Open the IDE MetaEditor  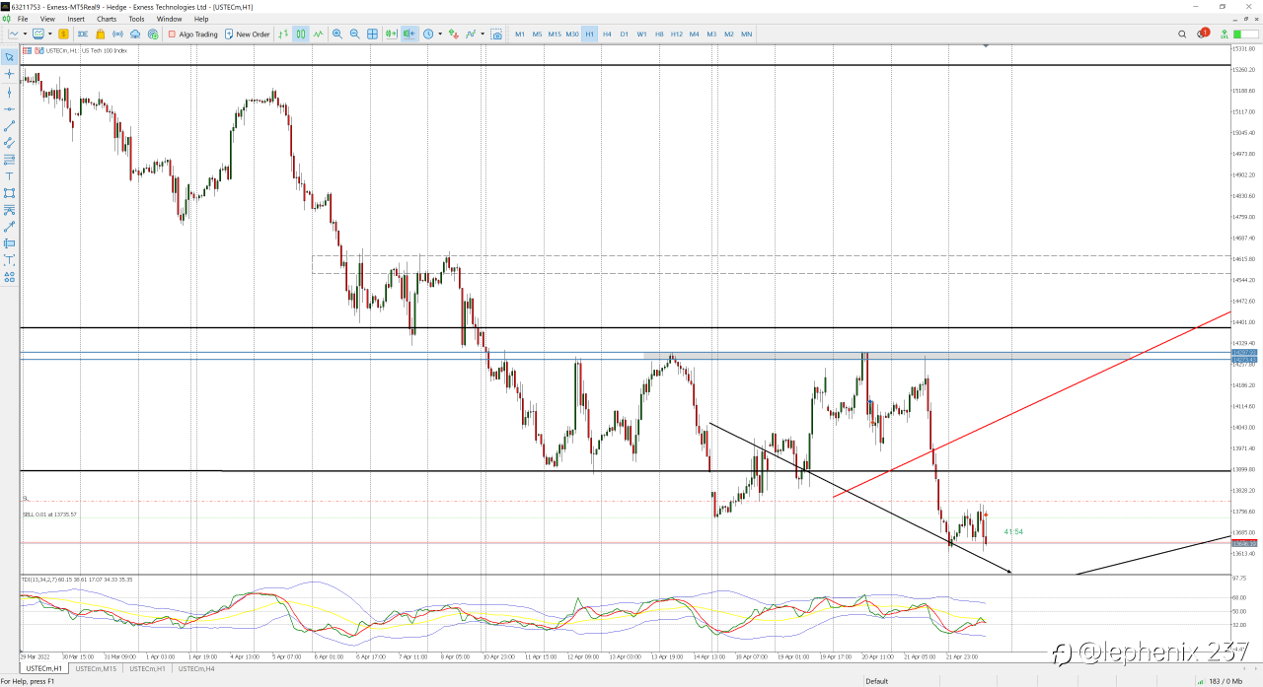(x=83, y=34)
